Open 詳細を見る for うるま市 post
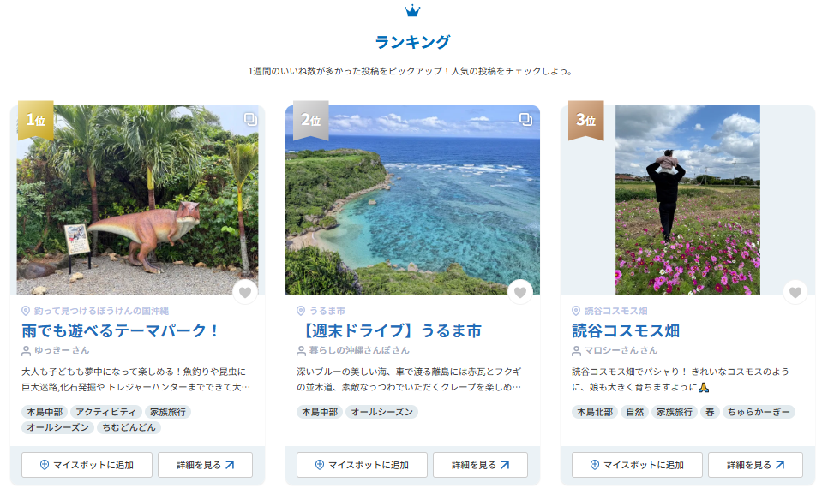Image resolution: width=828 pixels, height=500 pixels. [x=480, y=465]
